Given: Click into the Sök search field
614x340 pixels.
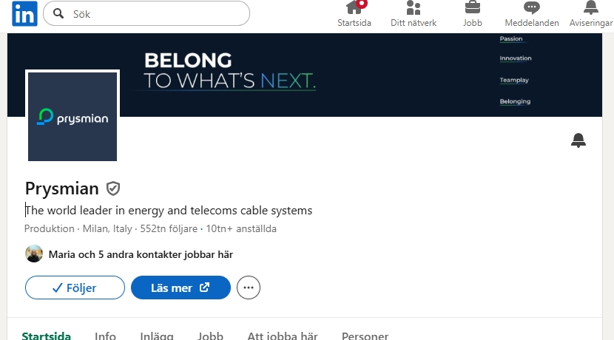Looking at the screenshot, I should pos(146,14).
